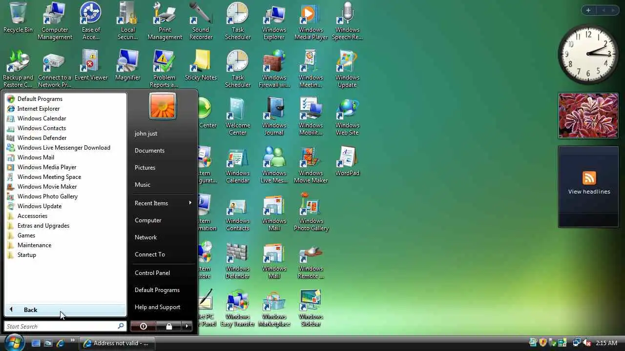Open Windows Speech Recognition desktop shortcut
The width and height of the screenshot is (625, 351).
(x=347, y=21)
